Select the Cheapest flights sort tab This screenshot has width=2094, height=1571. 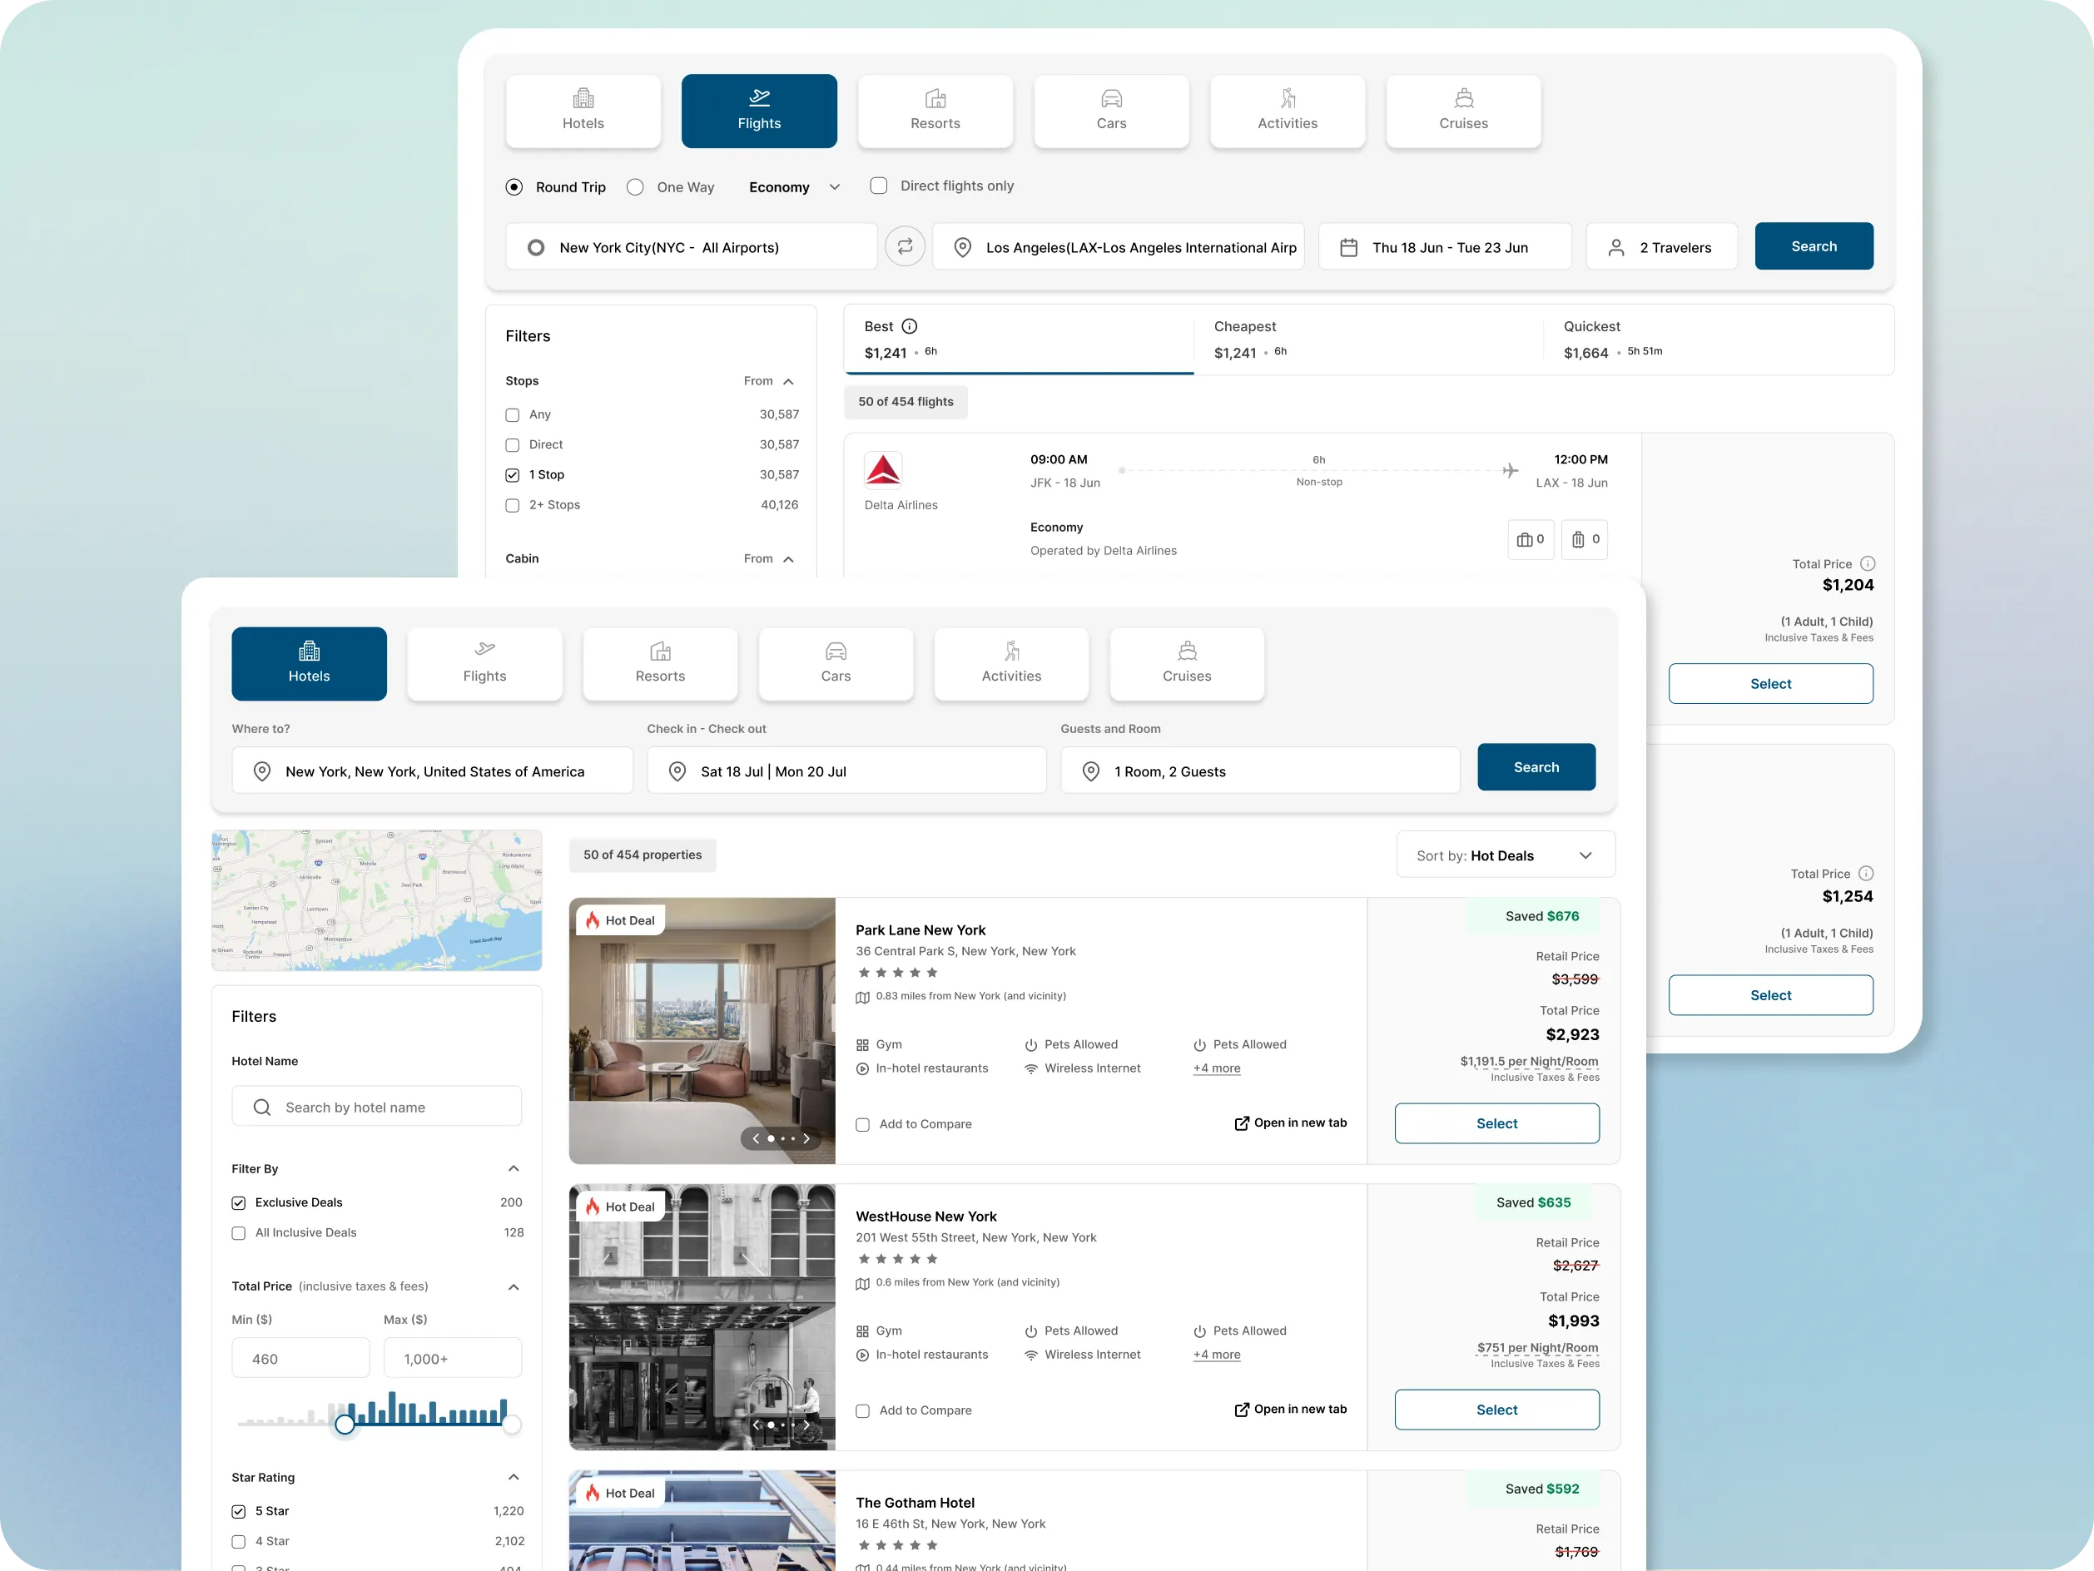coord(1369,339)
